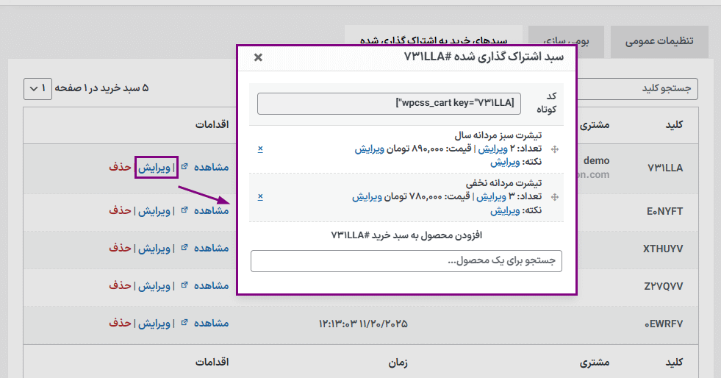Edit 890,000 toman price of green t-shirt
Screen dimensions: 721x378
tap(369, 149)
